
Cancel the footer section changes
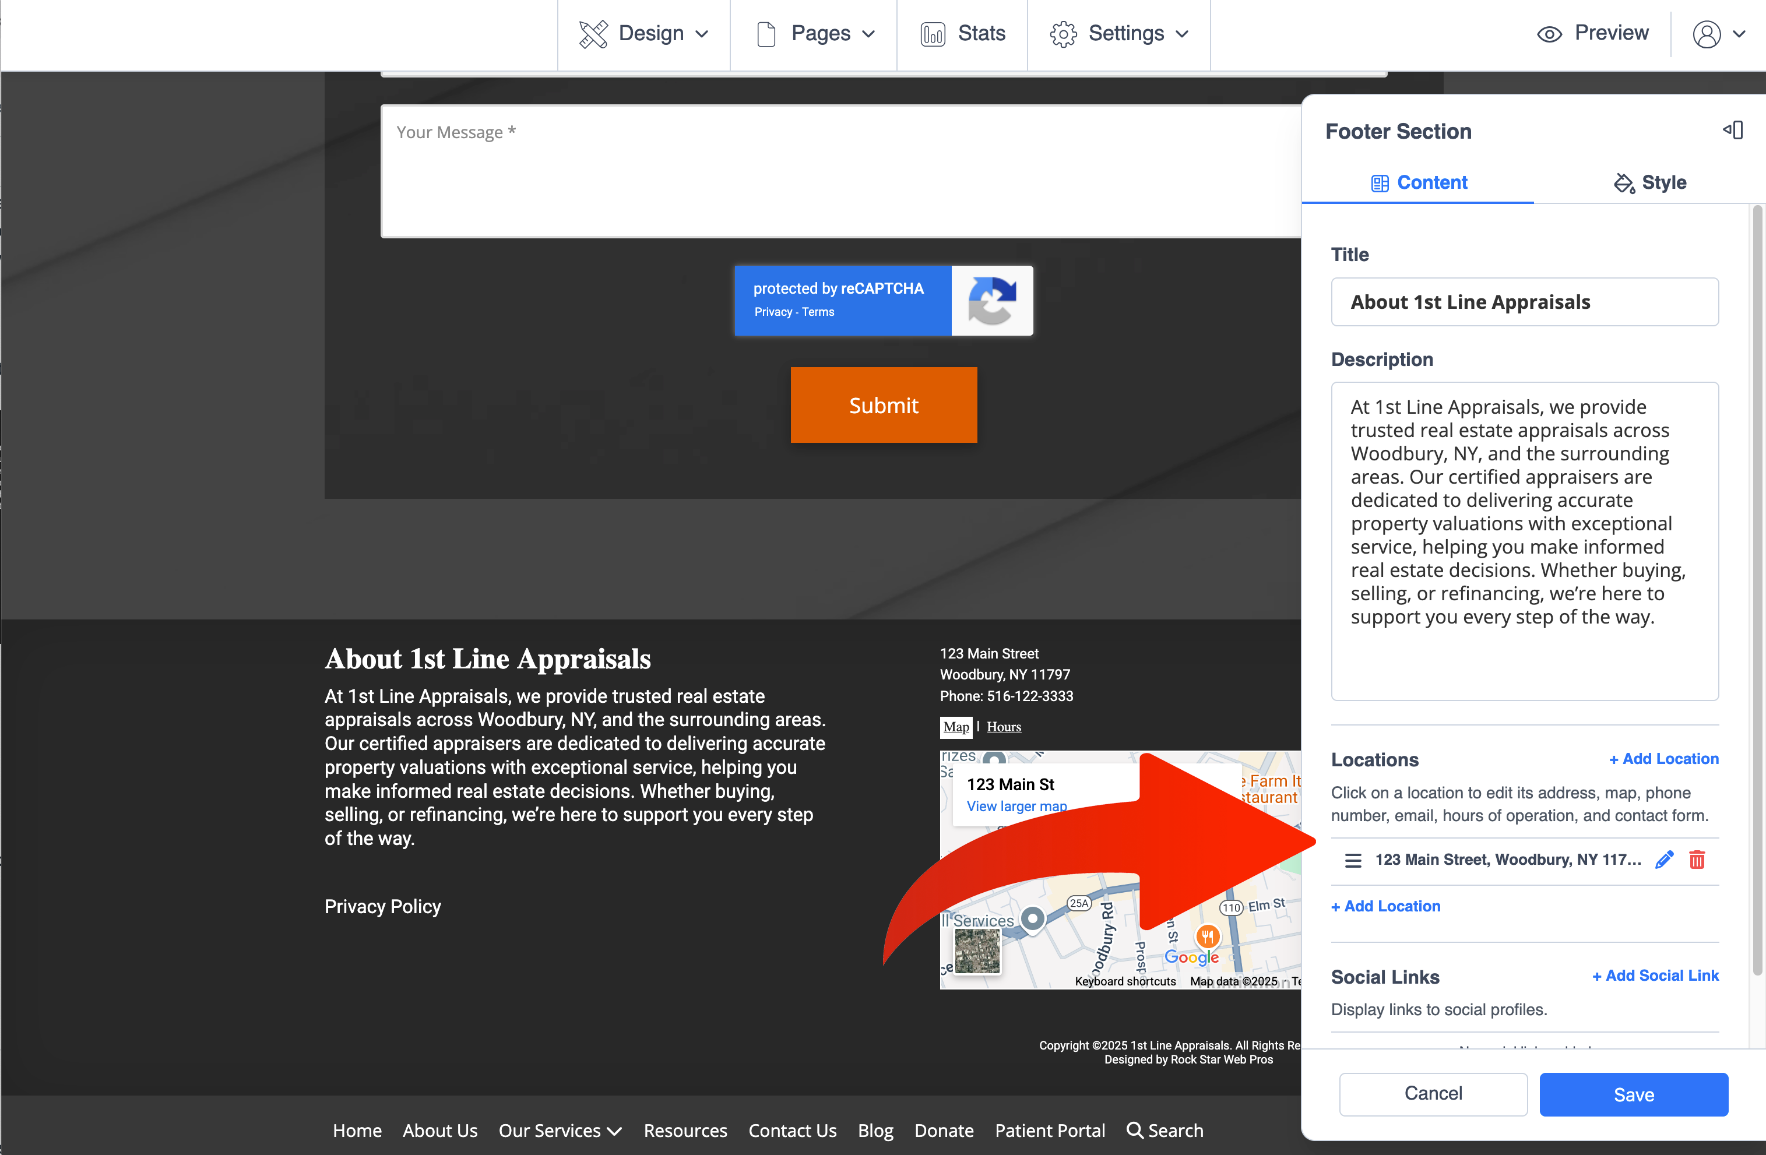(1433, 1094)
